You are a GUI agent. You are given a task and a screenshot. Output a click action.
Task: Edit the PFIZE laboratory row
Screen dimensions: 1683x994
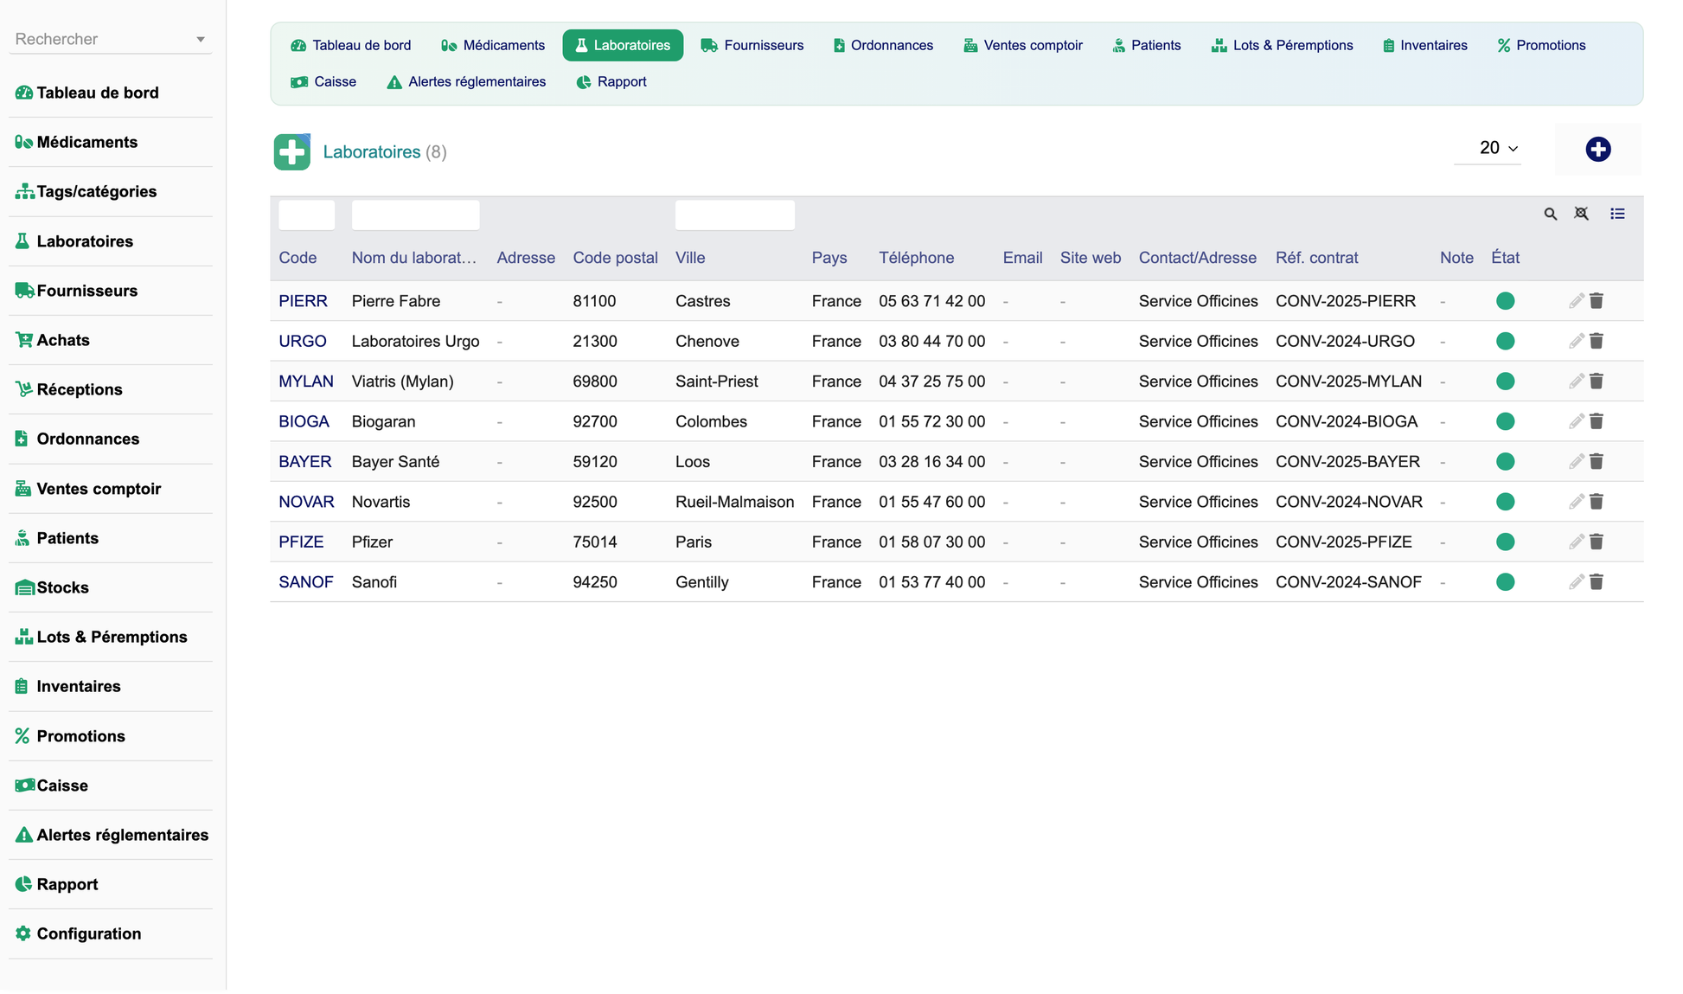[1576, 542]
